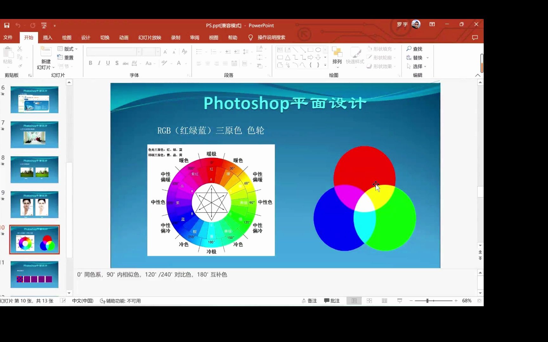Click the user name 罗宇 account
Screen dimensions: 548x342
(402, 24)
